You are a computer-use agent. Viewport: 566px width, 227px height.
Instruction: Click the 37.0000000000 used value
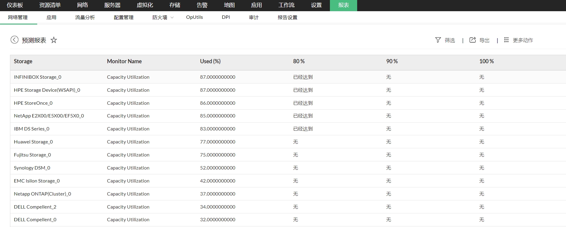click(218, 194)
